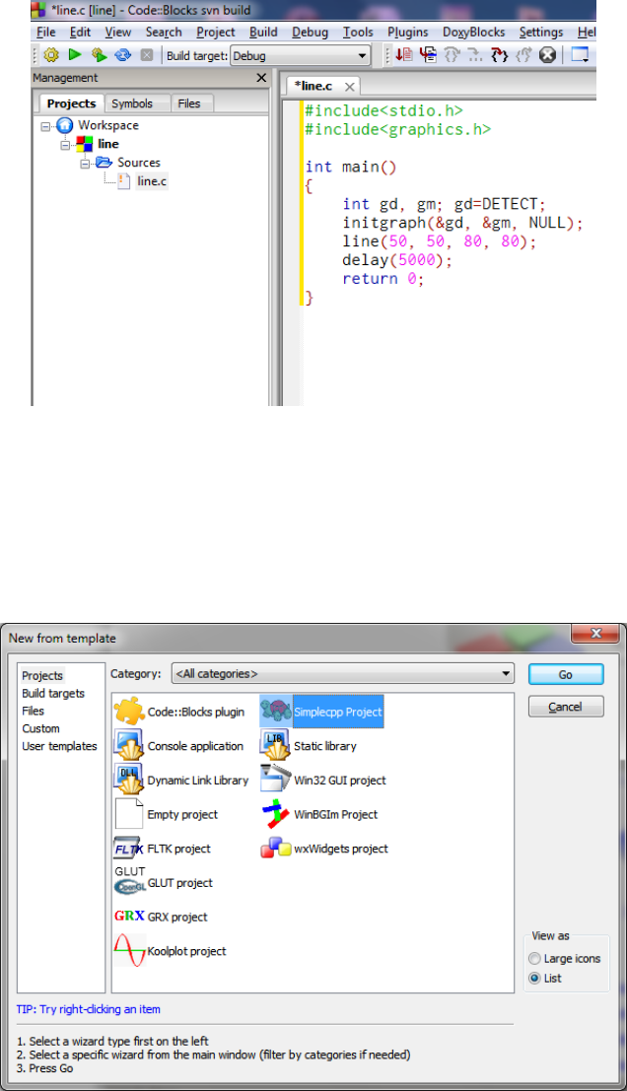The image size is (627, 1091).
Task: Open the Tools menu
Action: pos(358,32)
